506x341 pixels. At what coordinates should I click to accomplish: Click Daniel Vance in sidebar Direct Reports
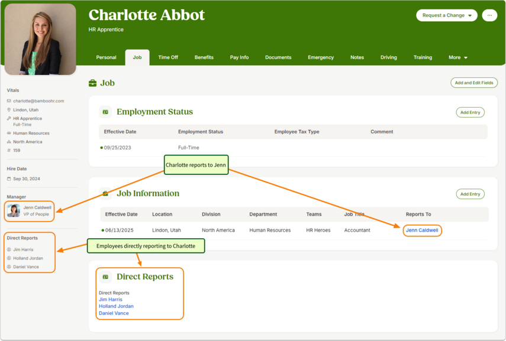pos(26,267)
